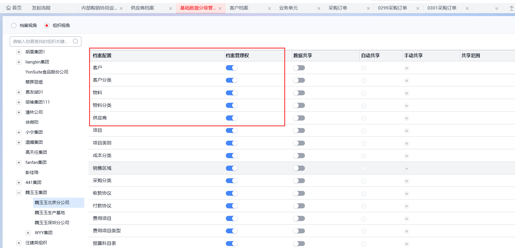Click the organization keyword search input field
Screen dimensions: 515x248
point(40,41)
